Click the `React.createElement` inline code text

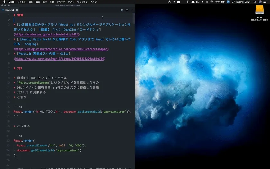click(34, 83)
